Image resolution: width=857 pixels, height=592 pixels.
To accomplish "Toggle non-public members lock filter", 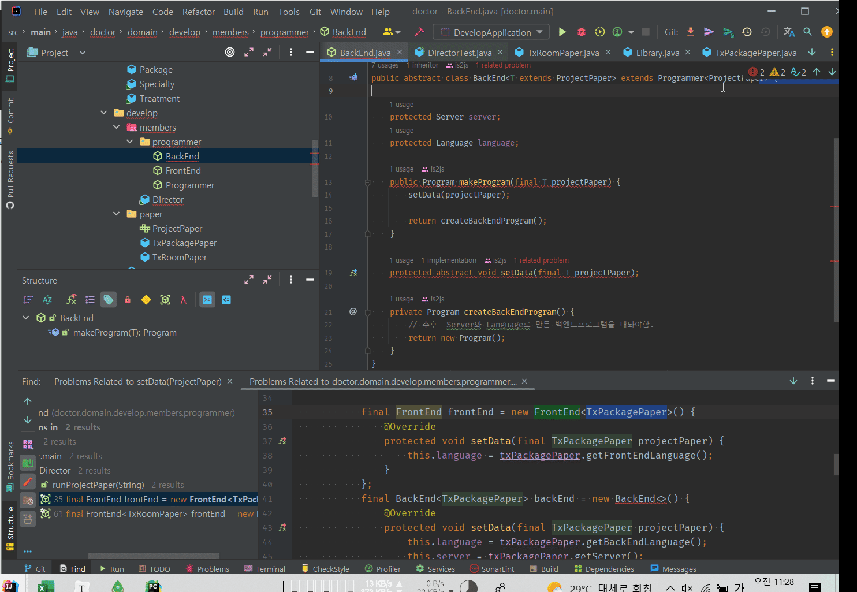I will (x=128, y=300).
